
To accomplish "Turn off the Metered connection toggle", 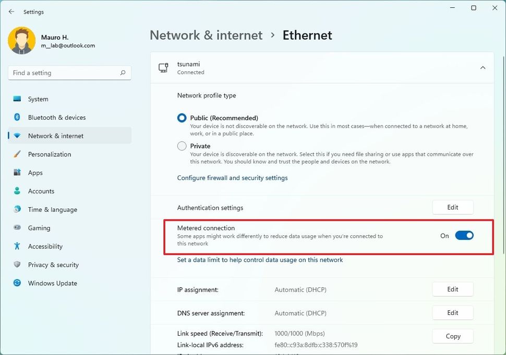I will pos(464,235).
